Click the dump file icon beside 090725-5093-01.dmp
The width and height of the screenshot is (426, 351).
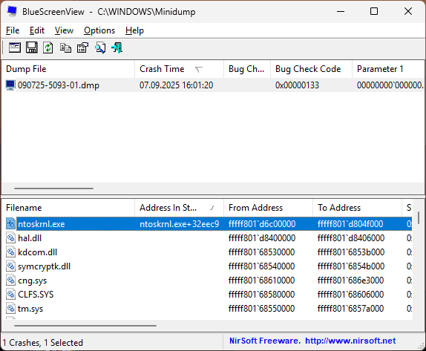tap(10, 85)
